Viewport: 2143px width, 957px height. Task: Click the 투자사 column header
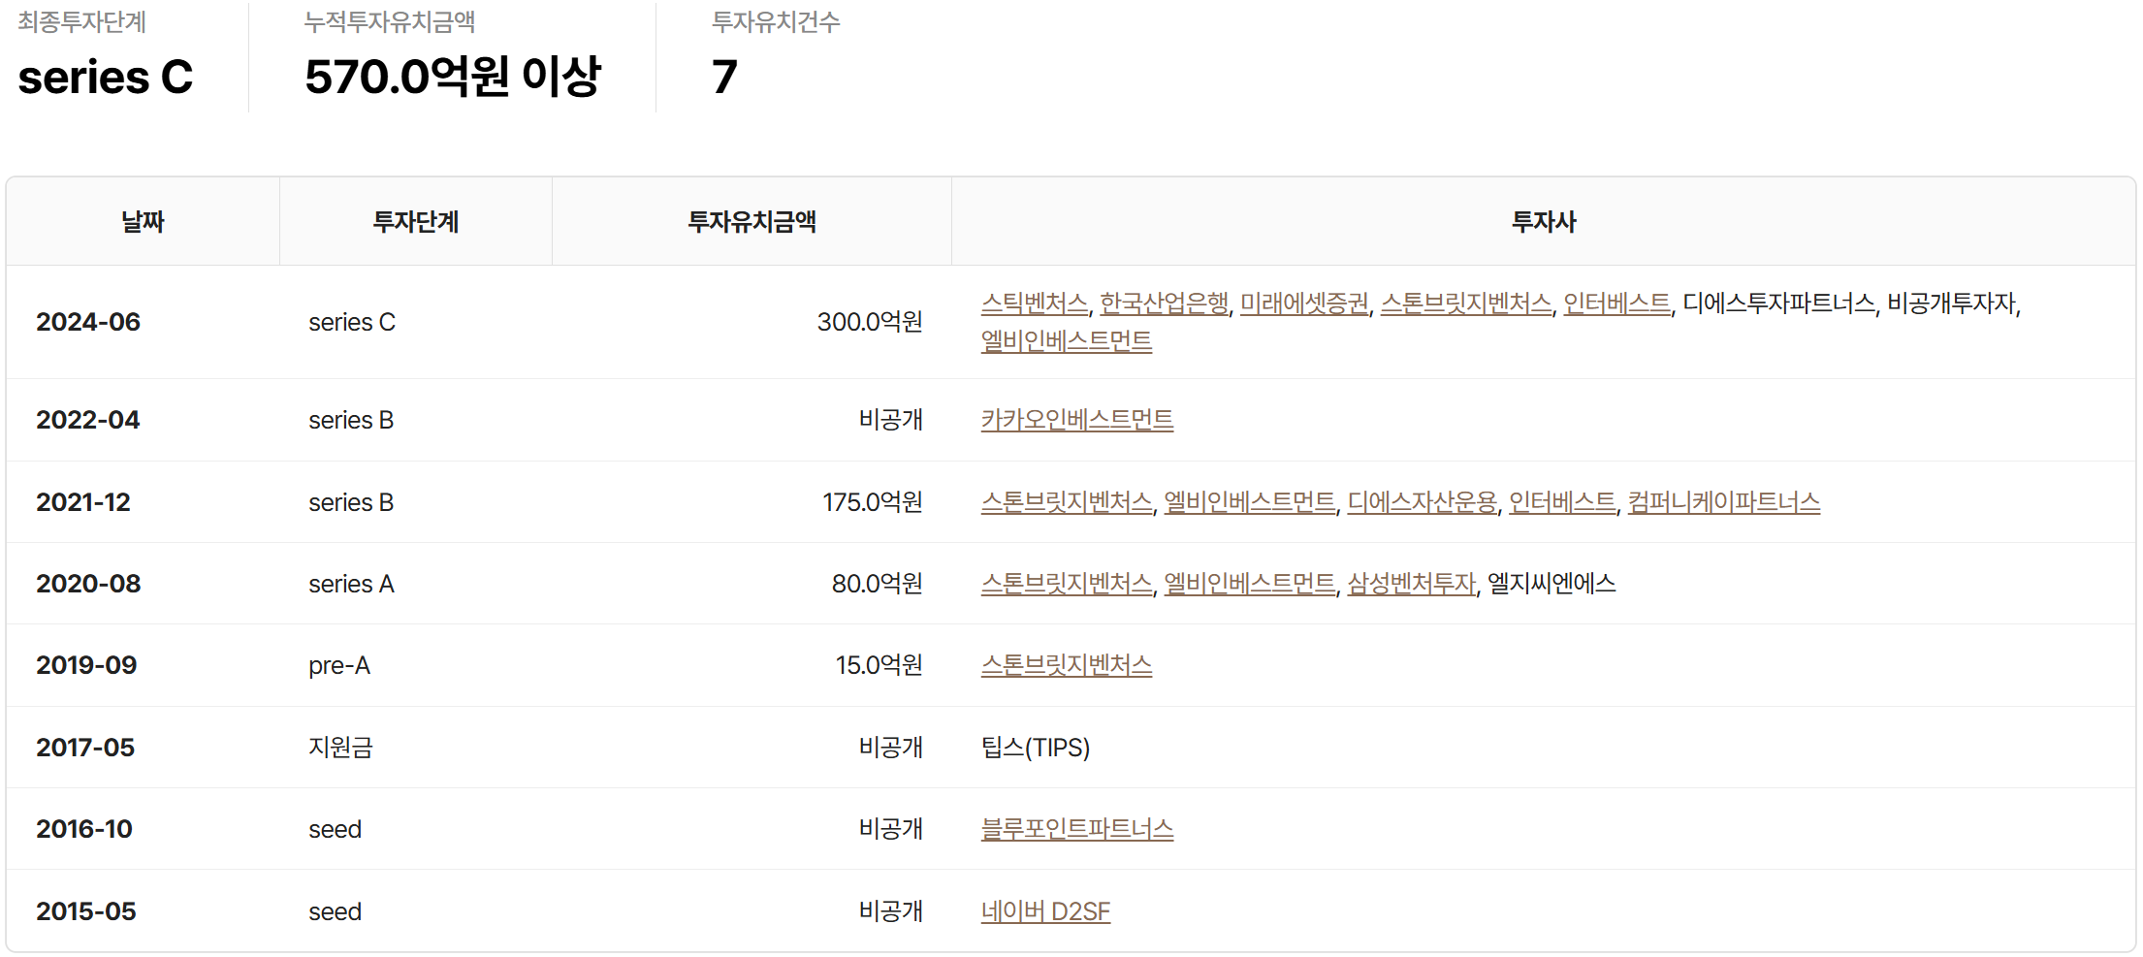click(1543, 222)
